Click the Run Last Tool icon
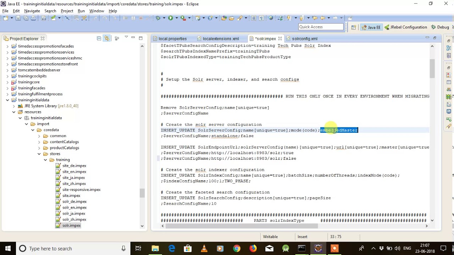The width and height of the screenshot is (454, 255). click(x=183, y=18)
